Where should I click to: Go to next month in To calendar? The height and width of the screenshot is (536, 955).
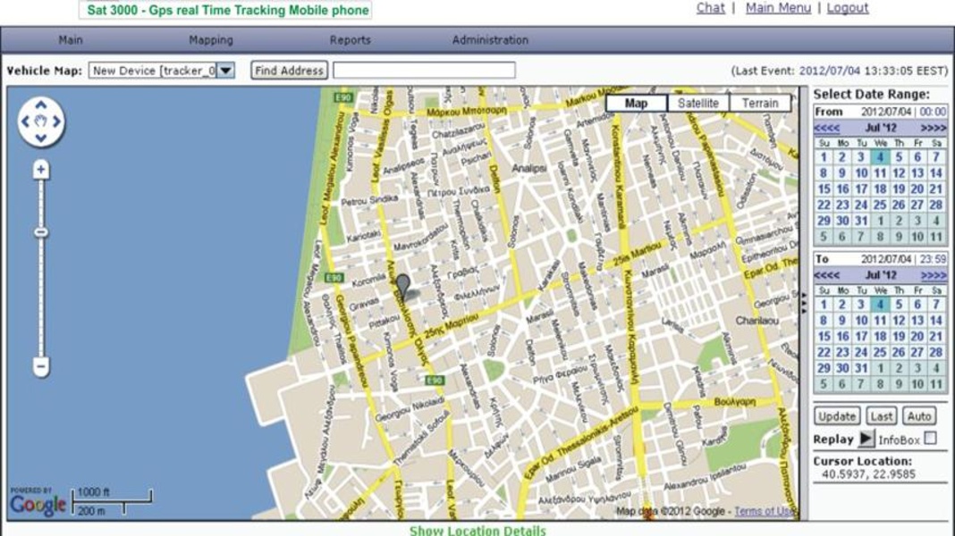click(933, 276)
